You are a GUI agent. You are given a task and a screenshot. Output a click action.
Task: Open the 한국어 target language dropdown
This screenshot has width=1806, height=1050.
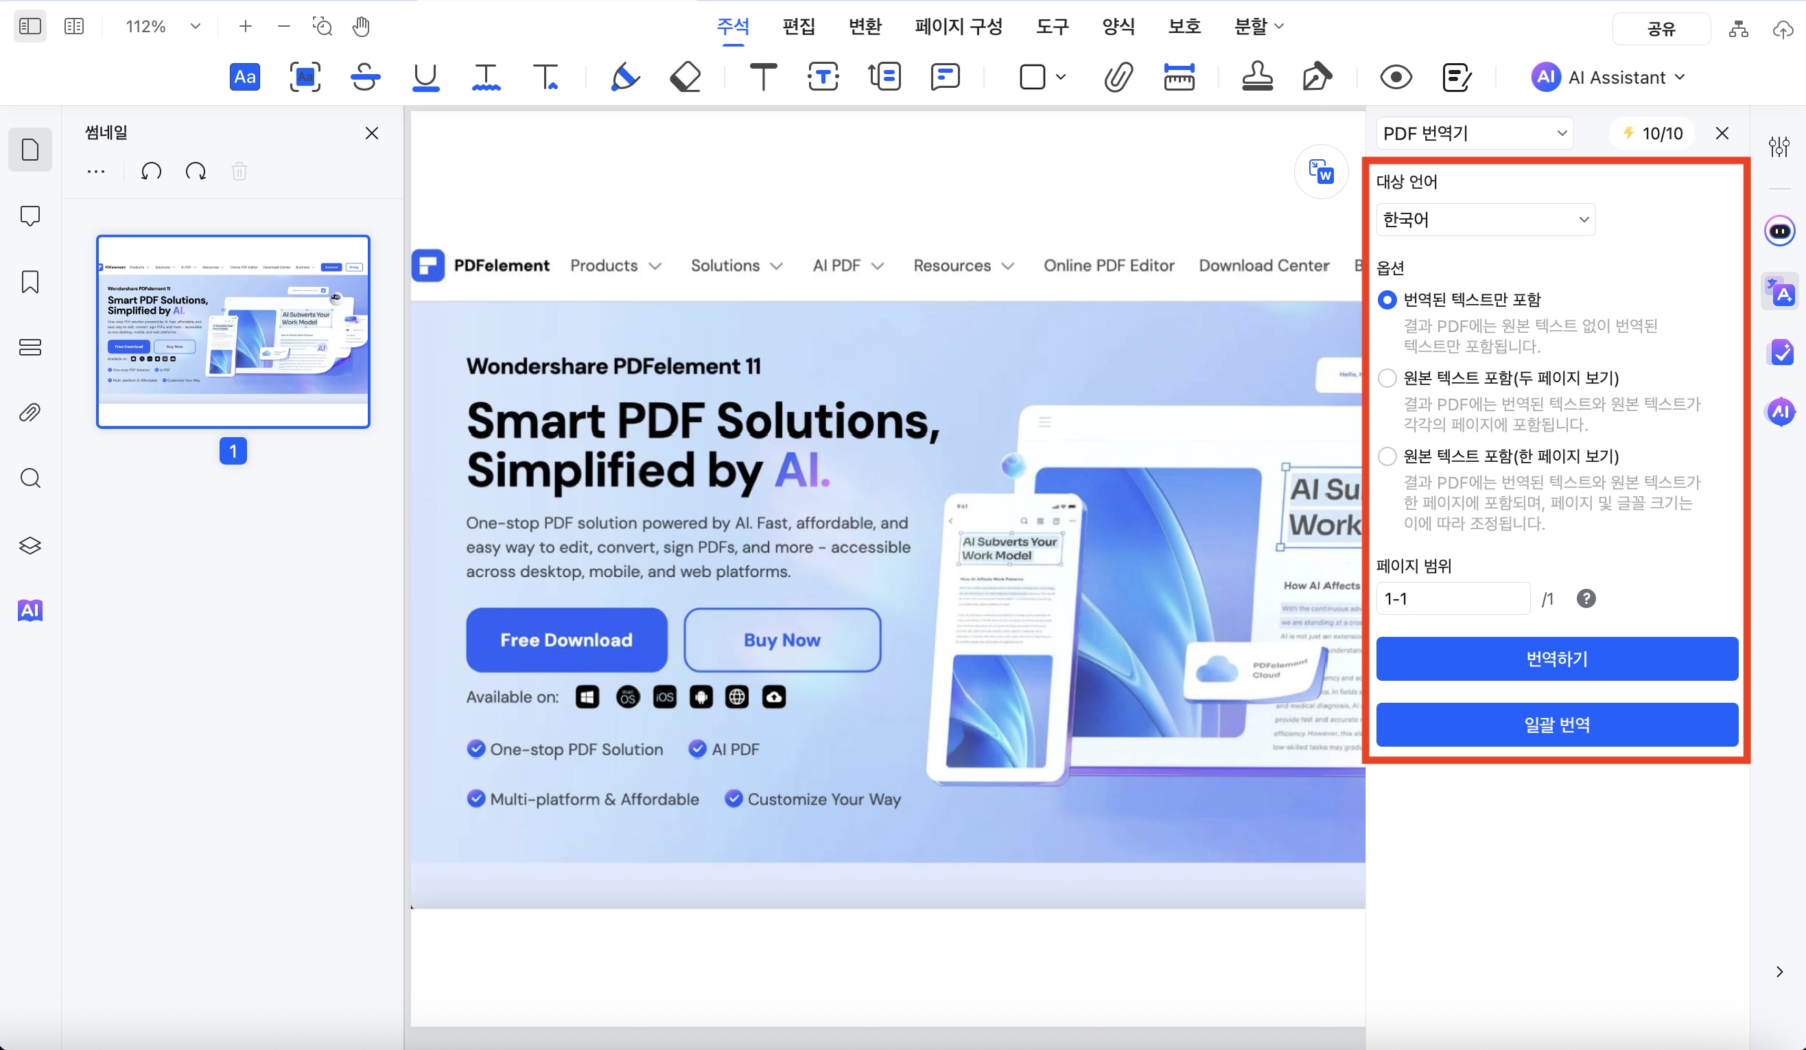[x=1485, y=220]
